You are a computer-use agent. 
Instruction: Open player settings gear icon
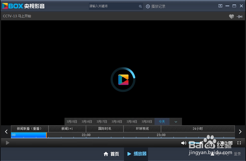[x=222, y=143]
